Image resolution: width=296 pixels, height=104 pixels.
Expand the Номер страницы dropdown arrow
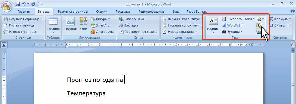click(196, 32)
